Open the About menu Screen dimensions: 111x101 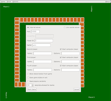pyautogui.click(x=107, y=2)
